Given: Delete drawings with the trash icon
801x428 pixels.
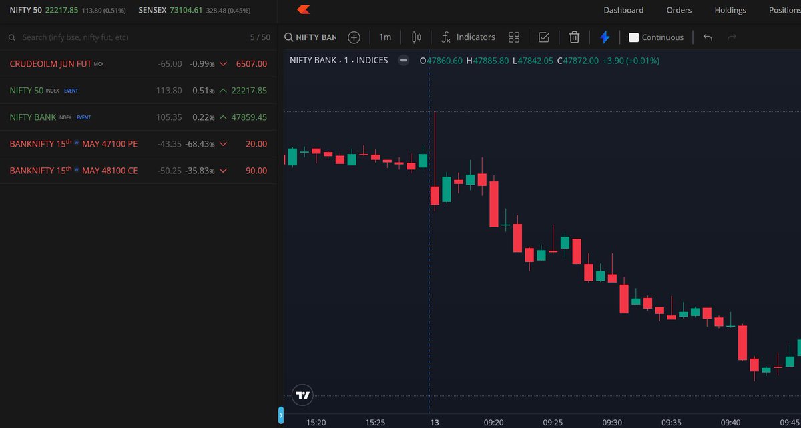Looking at the screenshot, I should 575,37.
